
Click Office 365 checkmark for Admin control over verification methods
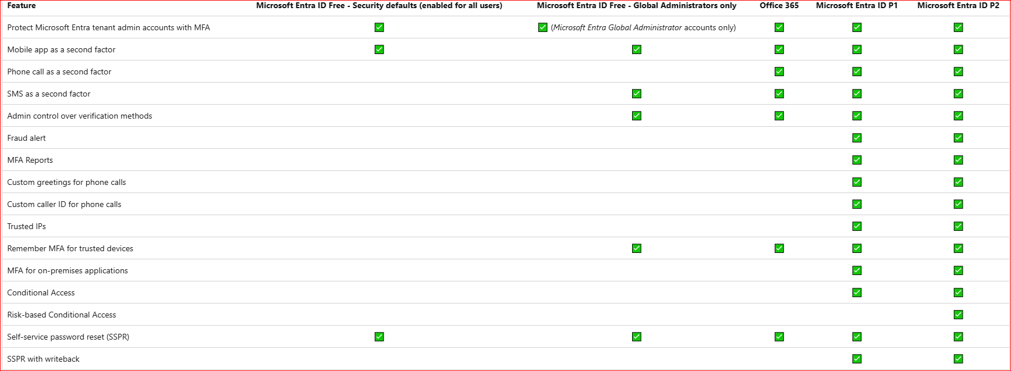click(x=779, y=116)
